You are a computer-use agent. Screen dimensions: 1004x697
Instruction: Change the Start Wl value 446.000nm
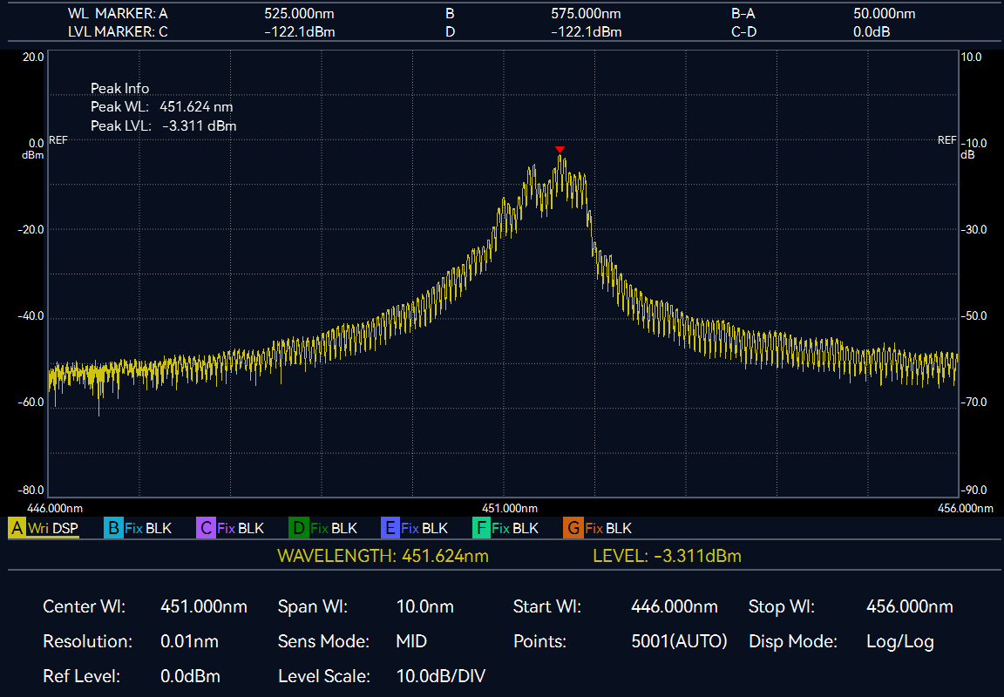(674, 606)
